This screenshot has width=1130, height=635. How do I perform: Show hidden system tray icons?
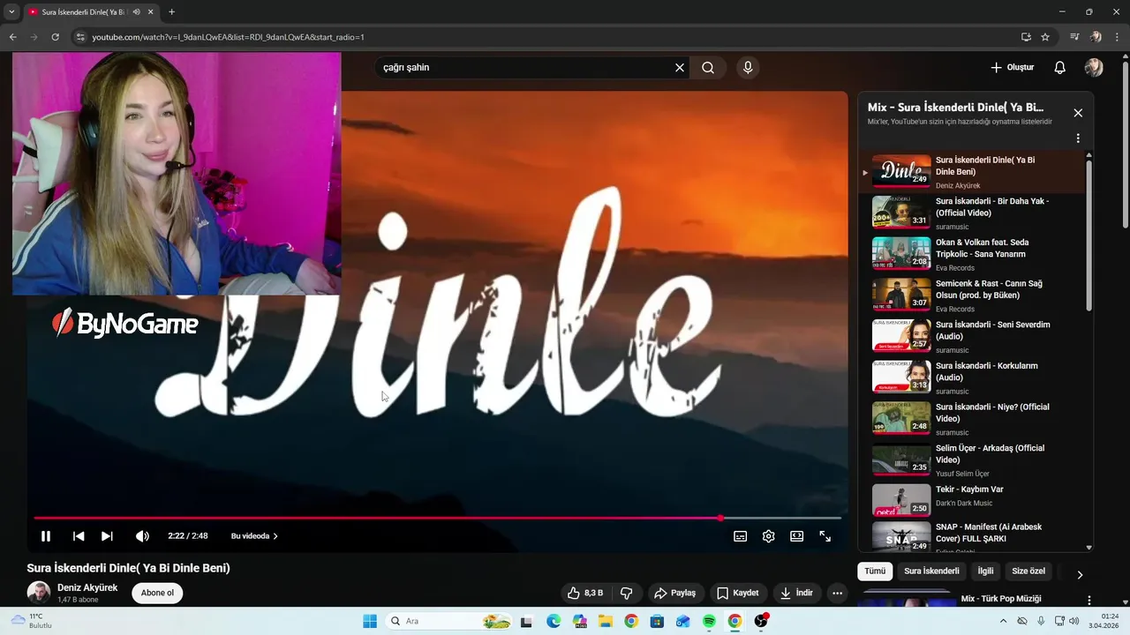[1003, 621]
